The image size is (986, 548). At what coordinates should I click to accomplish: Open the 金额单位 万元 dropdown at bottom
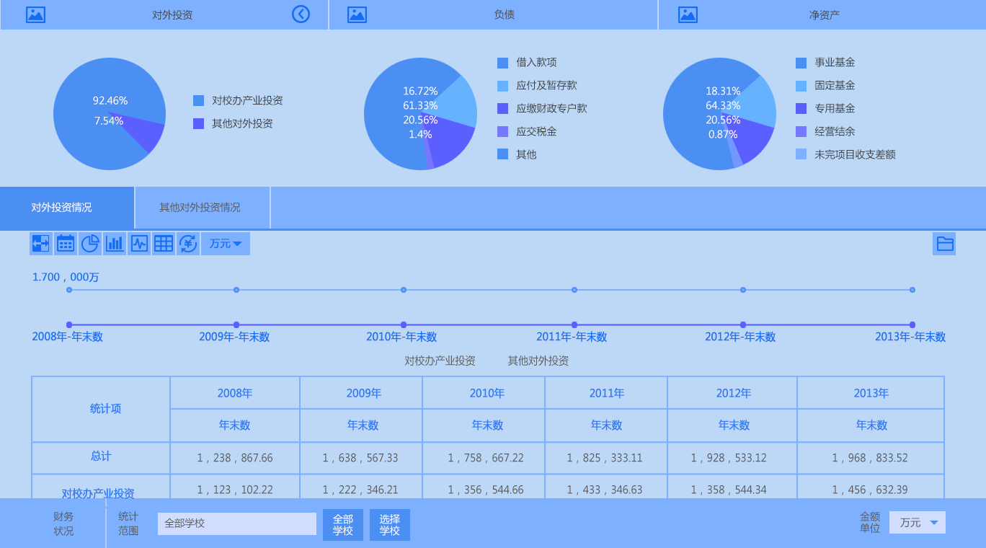(917, 523)
